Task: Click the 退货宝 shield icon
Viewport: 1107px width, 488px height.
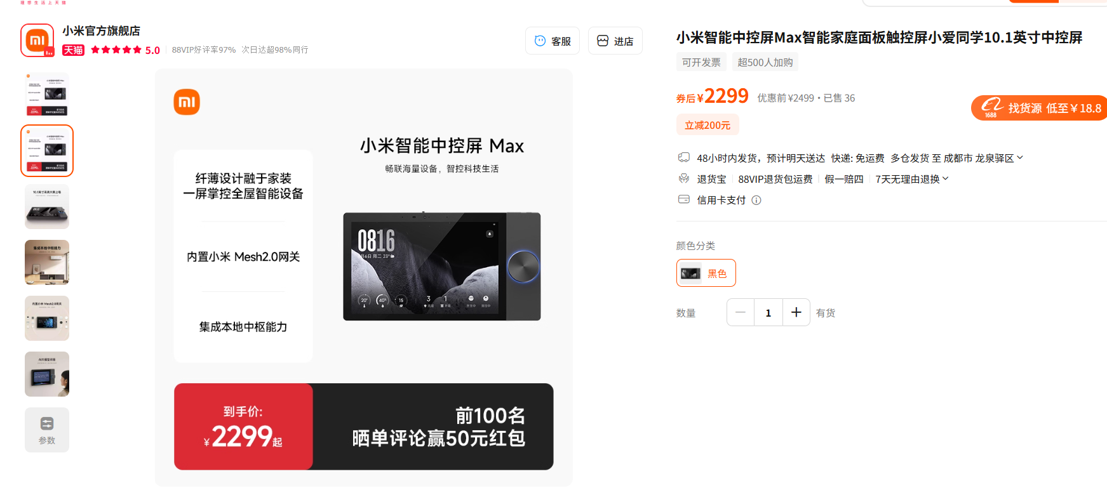Action: 684,178
